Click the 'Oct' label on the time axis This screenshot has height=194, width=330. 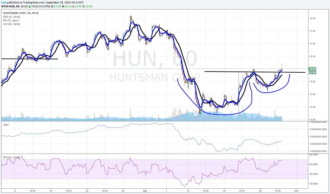pyautogui.click(x=296, y=191)
